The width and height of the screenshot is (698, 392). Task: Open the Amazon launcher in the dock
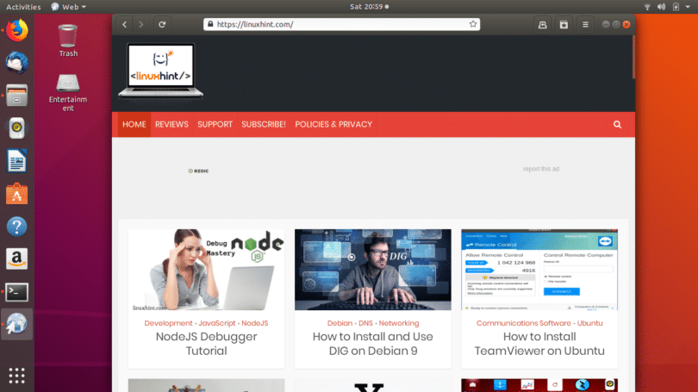tap(17, 259)
